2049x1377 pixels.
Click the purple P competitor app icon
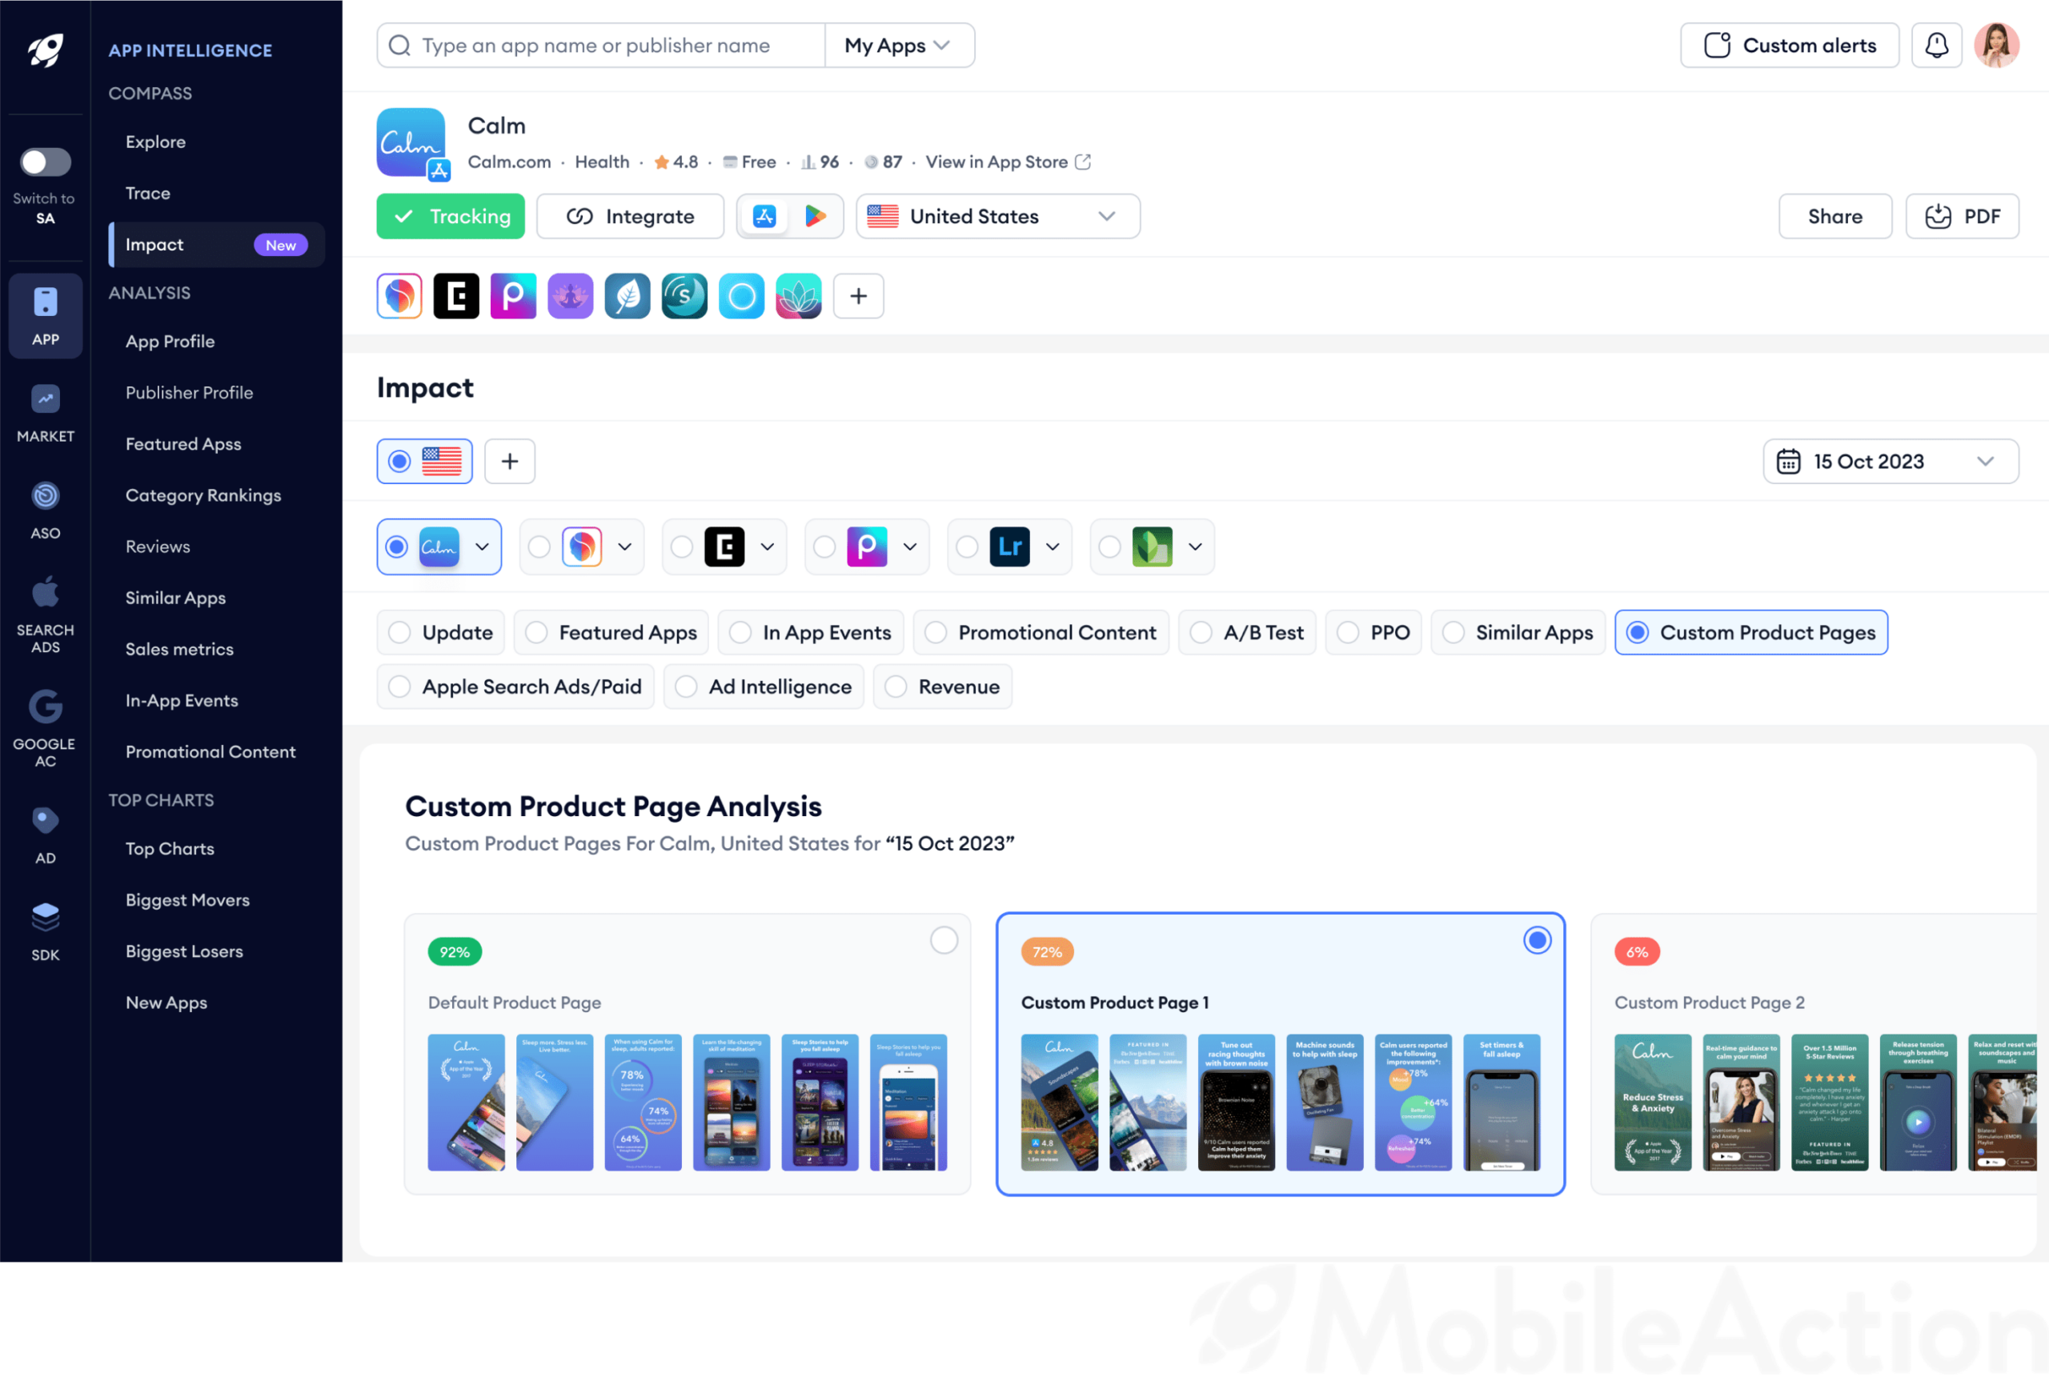[x=513, y=296]
